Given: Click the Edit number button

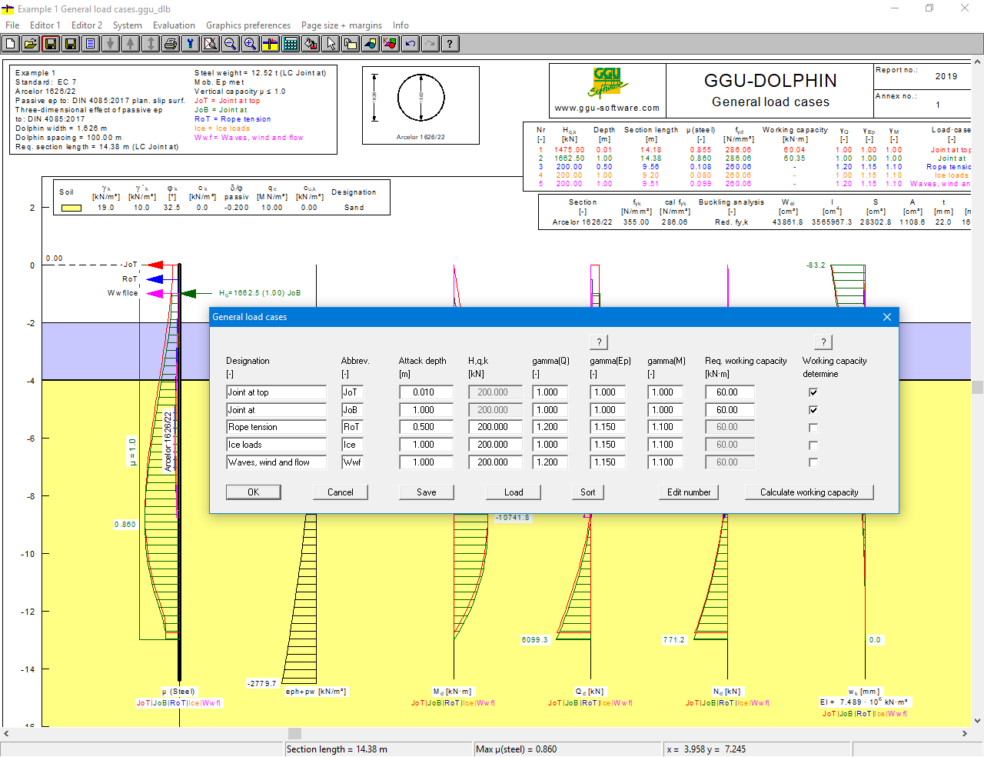Looking at the screenshot, I should click(689, 492).
